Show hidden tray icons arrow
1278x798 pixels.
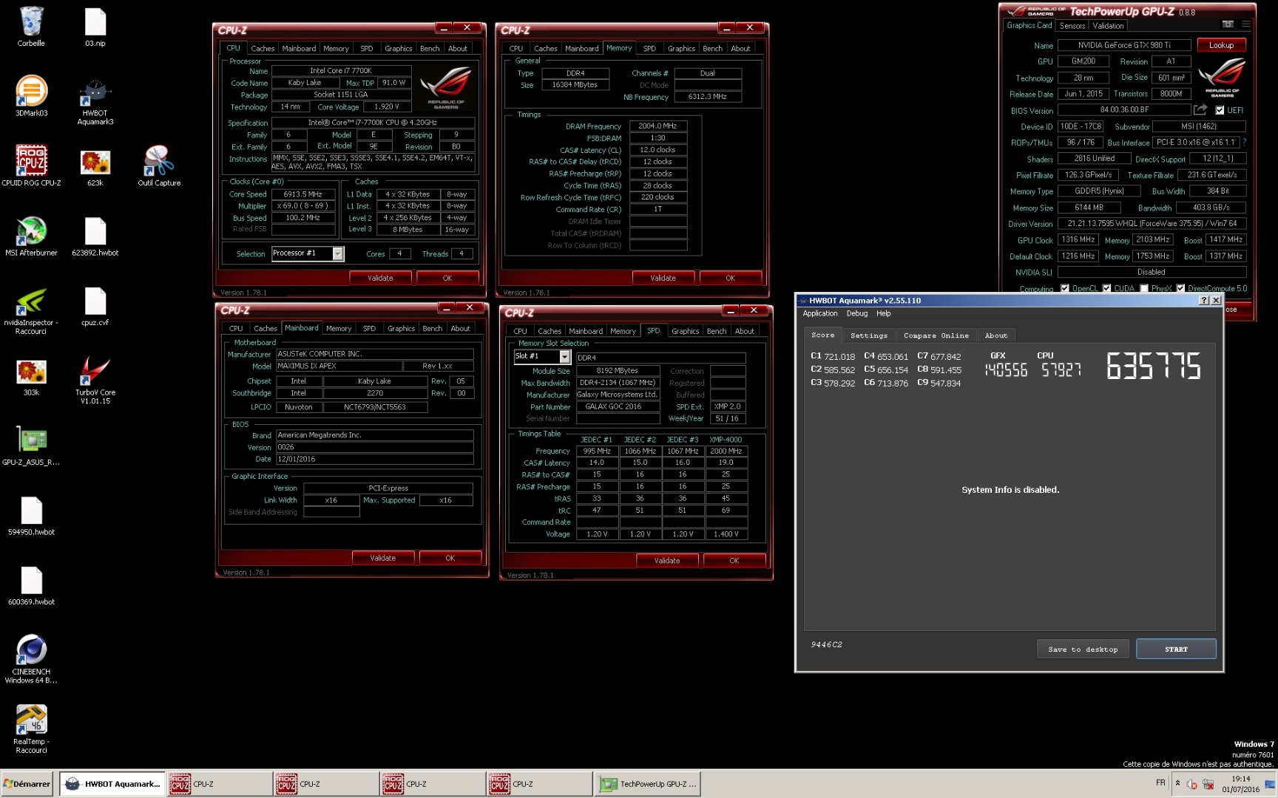click(x=1177, y=783)
